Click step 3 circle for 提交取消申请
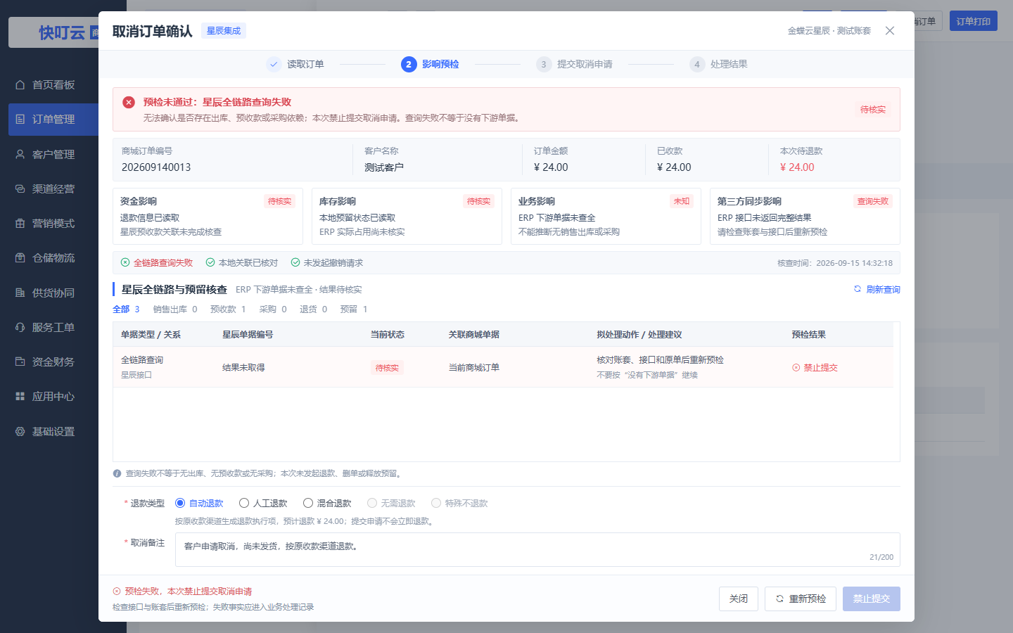Image resolution: width=1013 pixels, height=633 pixels. coord(544,64)
